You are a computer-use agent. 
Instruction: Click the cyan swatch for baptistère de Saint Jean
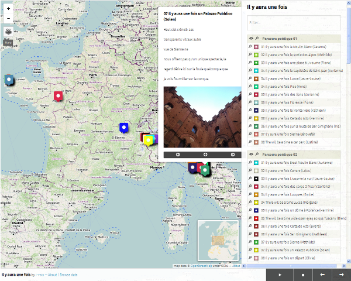[256, 71]
